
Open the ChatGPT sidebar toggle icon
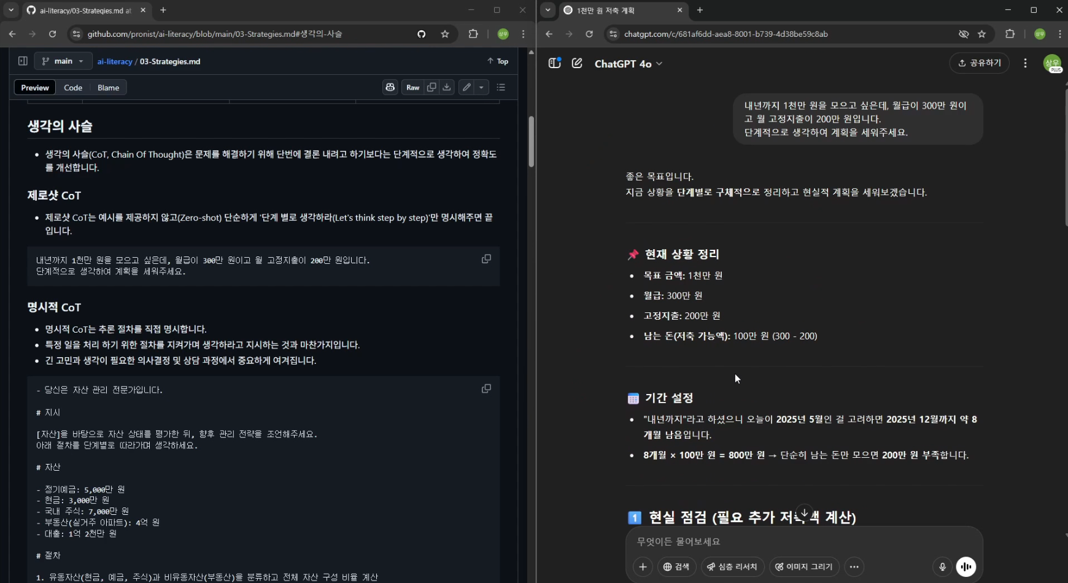click(x=554, y=63)
